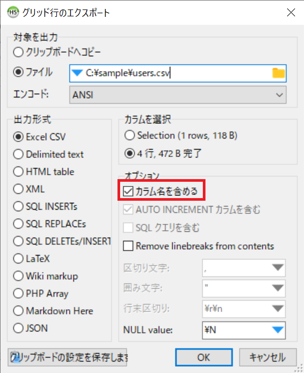
Task: Open the ANSI encoding dropdown
Action: click(x=178, y=95)
